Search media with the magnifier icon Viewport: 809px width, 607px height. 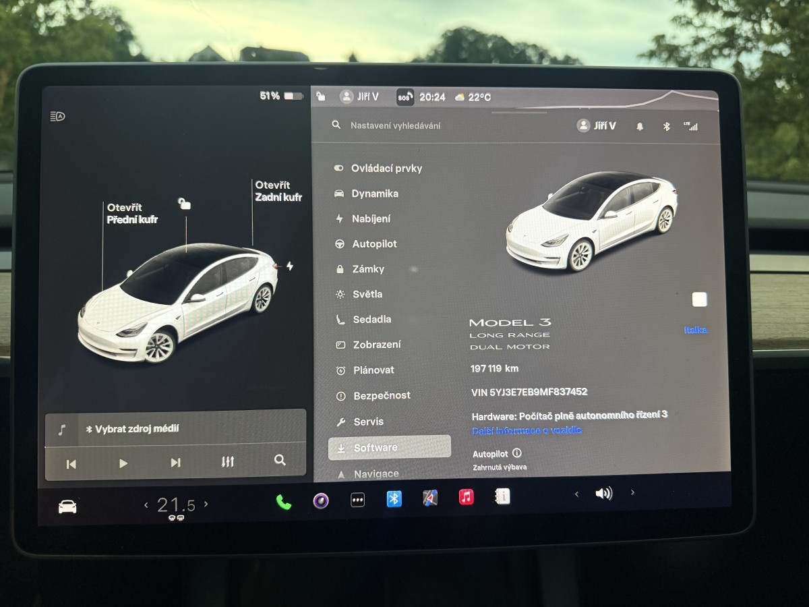(280, 461)
